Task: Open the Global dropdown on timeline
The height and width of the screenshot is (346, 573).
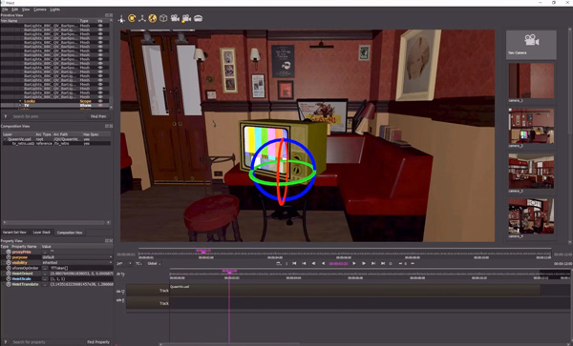Action: 154,263
